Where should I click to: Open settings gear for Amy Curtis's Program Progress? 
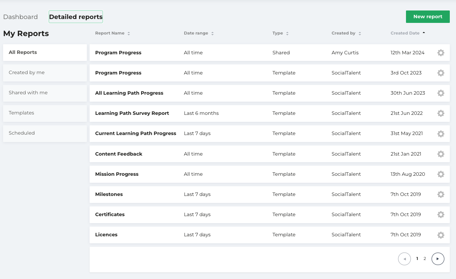point(440,53)
